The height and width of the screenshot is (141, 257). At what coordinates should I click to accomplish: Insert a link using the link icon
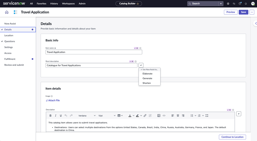point(145,116)
